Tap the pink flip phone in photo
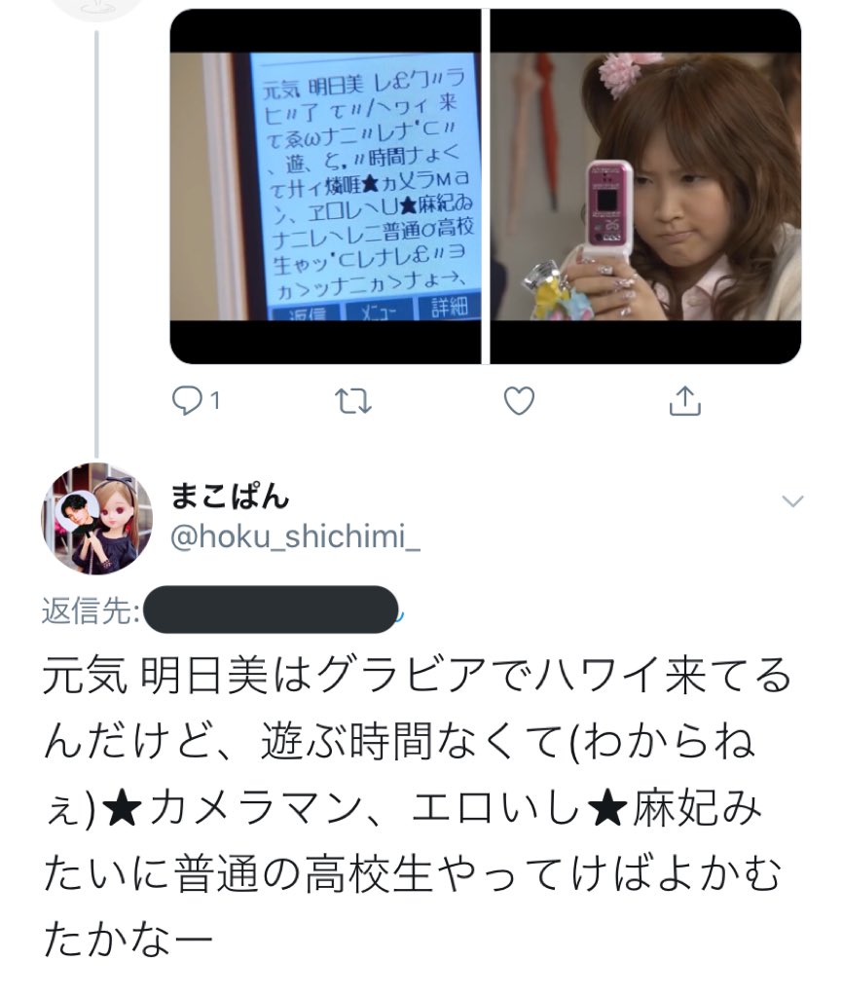This screenshot has height=997, width=842. (x=608, y=212)
